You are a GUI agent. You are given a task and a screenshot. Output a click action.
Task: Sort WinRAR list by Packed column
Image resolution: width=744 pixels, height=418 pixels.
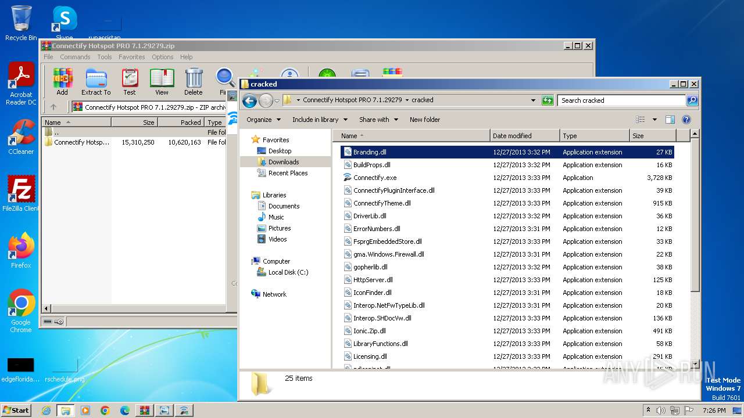click(181, 122)
